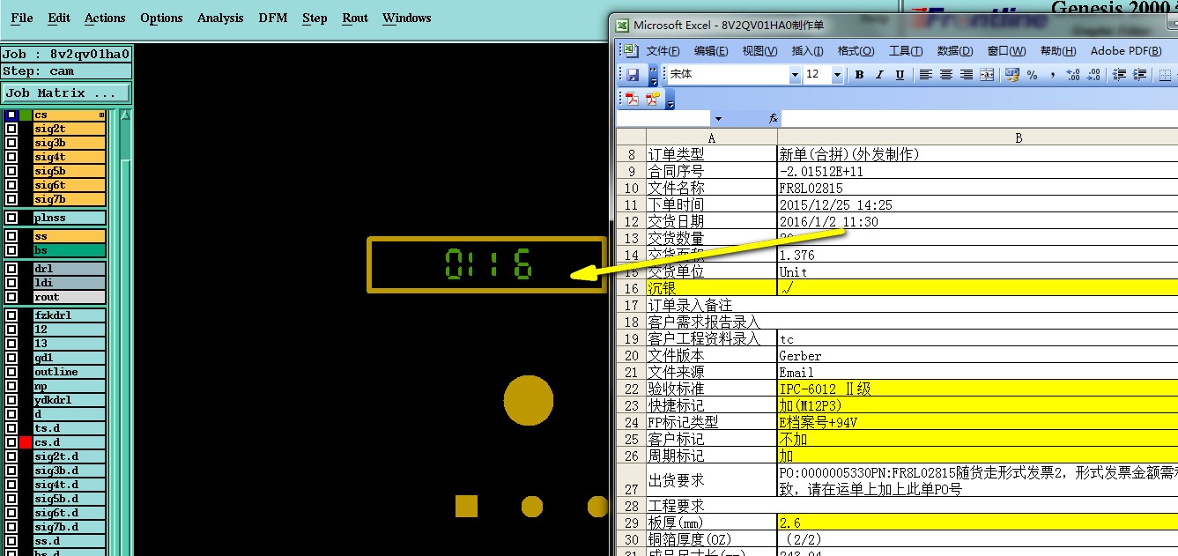Open the font size dropdown showing 12
The height and width of the screenshot is (556, 1178).
point(837,75)
